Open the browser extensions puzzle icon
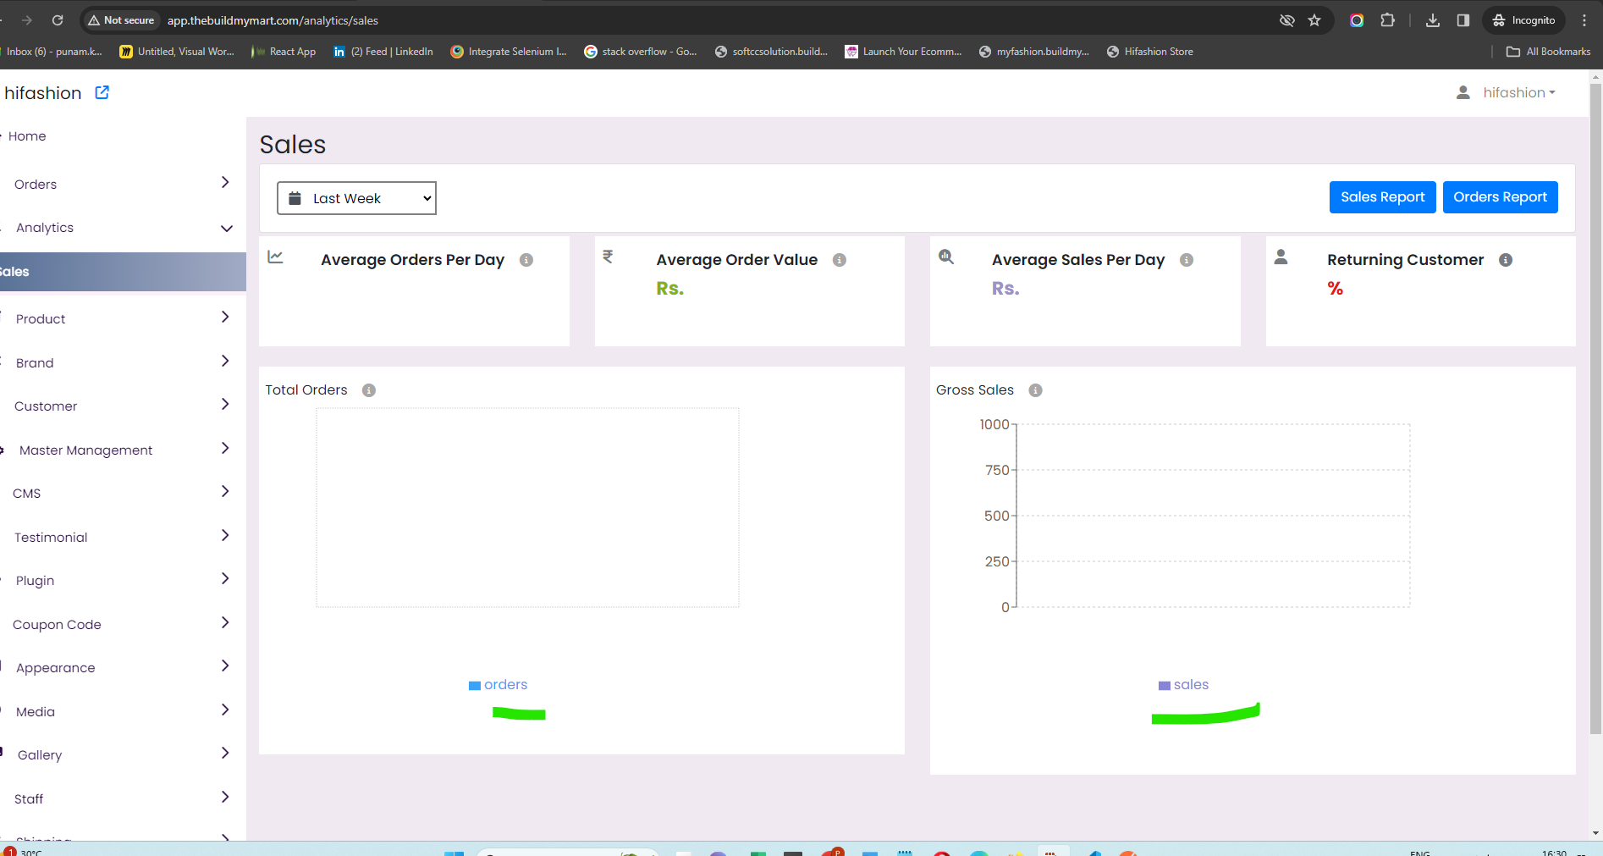The width and height of the screenshot is (1603, 856). point(1388,20)
